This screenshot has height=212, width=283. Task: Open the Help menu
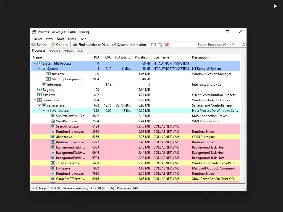click(83, 39)
